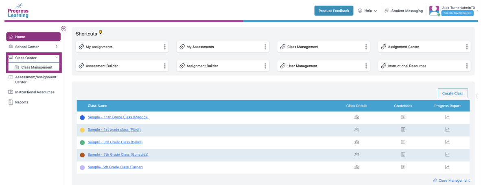The height and width of the screenshot is (185, 481).
Task: Open Progress Report for 3rd Grade Class (Baker)
Action: click(447, 142)
